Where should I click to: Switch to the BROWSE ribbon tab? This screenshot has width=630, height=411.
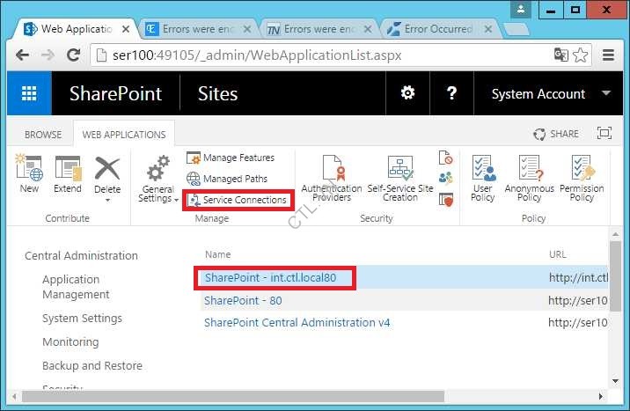[x=43, y=135]
